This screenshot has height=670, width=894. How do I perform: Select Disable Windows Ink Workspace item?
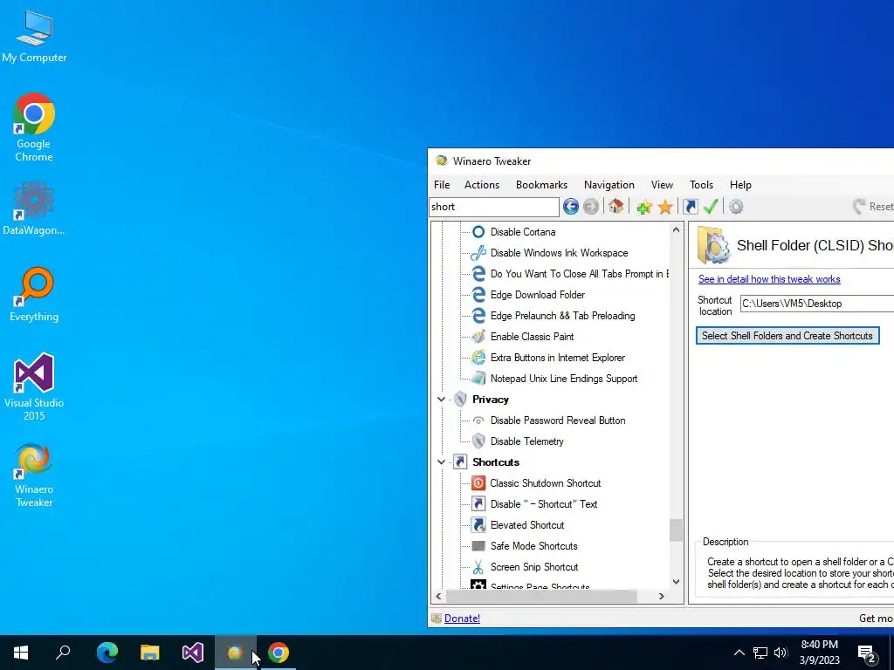click(559, 253)
